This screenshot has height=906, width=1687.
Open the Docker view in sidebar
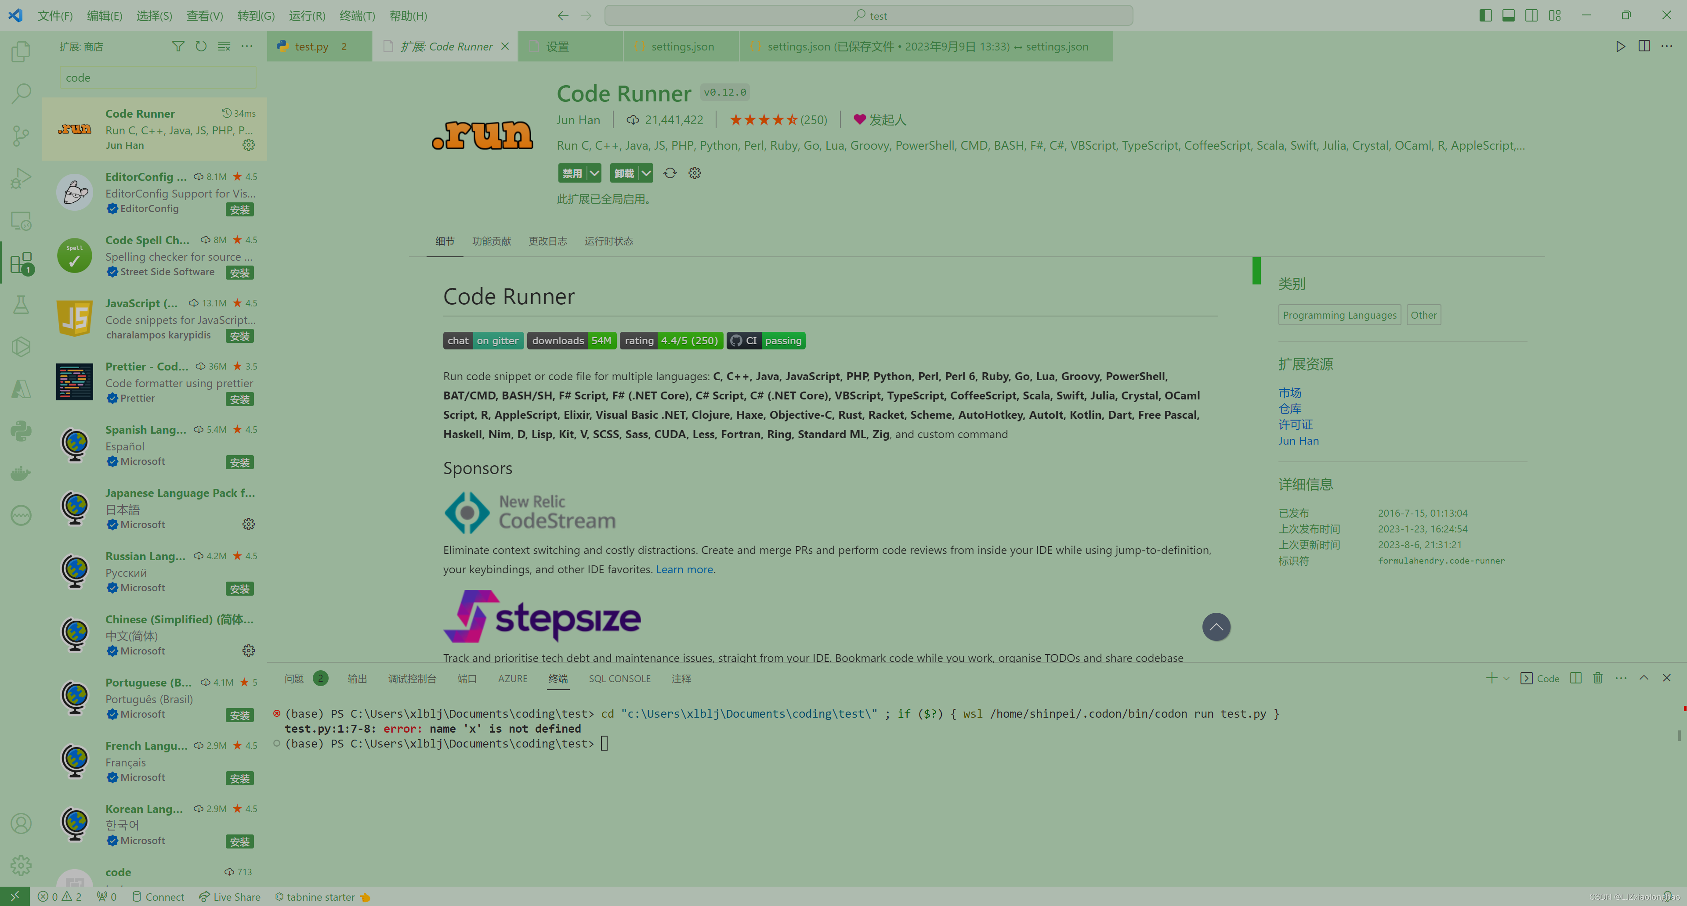pos(20,473)
